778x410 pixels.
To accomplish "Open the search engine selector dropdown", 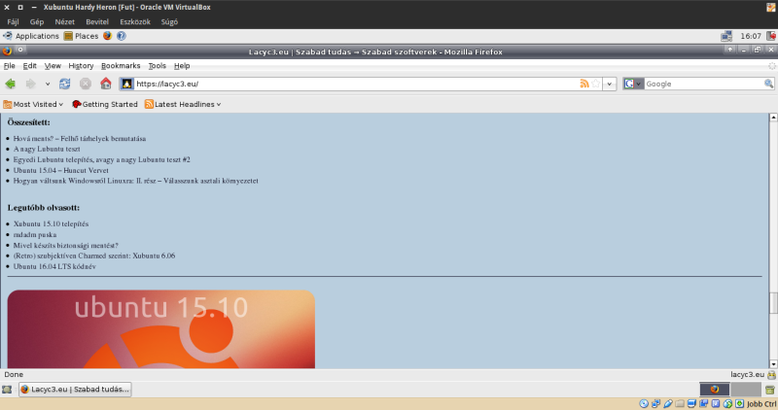I will [633, 84].
